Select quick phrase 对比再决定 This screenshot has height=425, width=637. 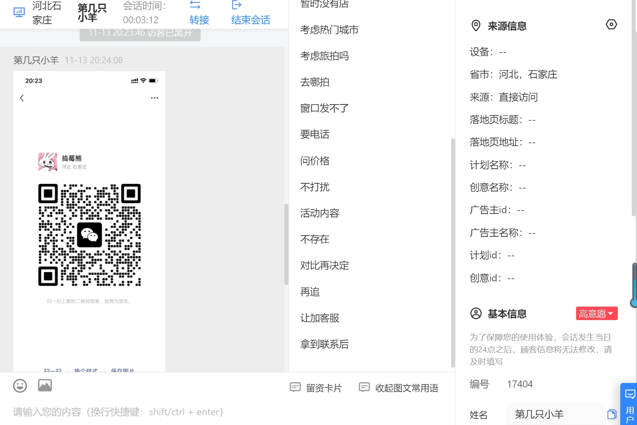pos(324,265)
